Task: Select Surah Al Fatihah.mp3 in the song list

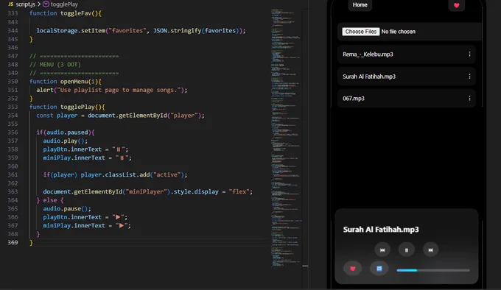Action: 407,77
